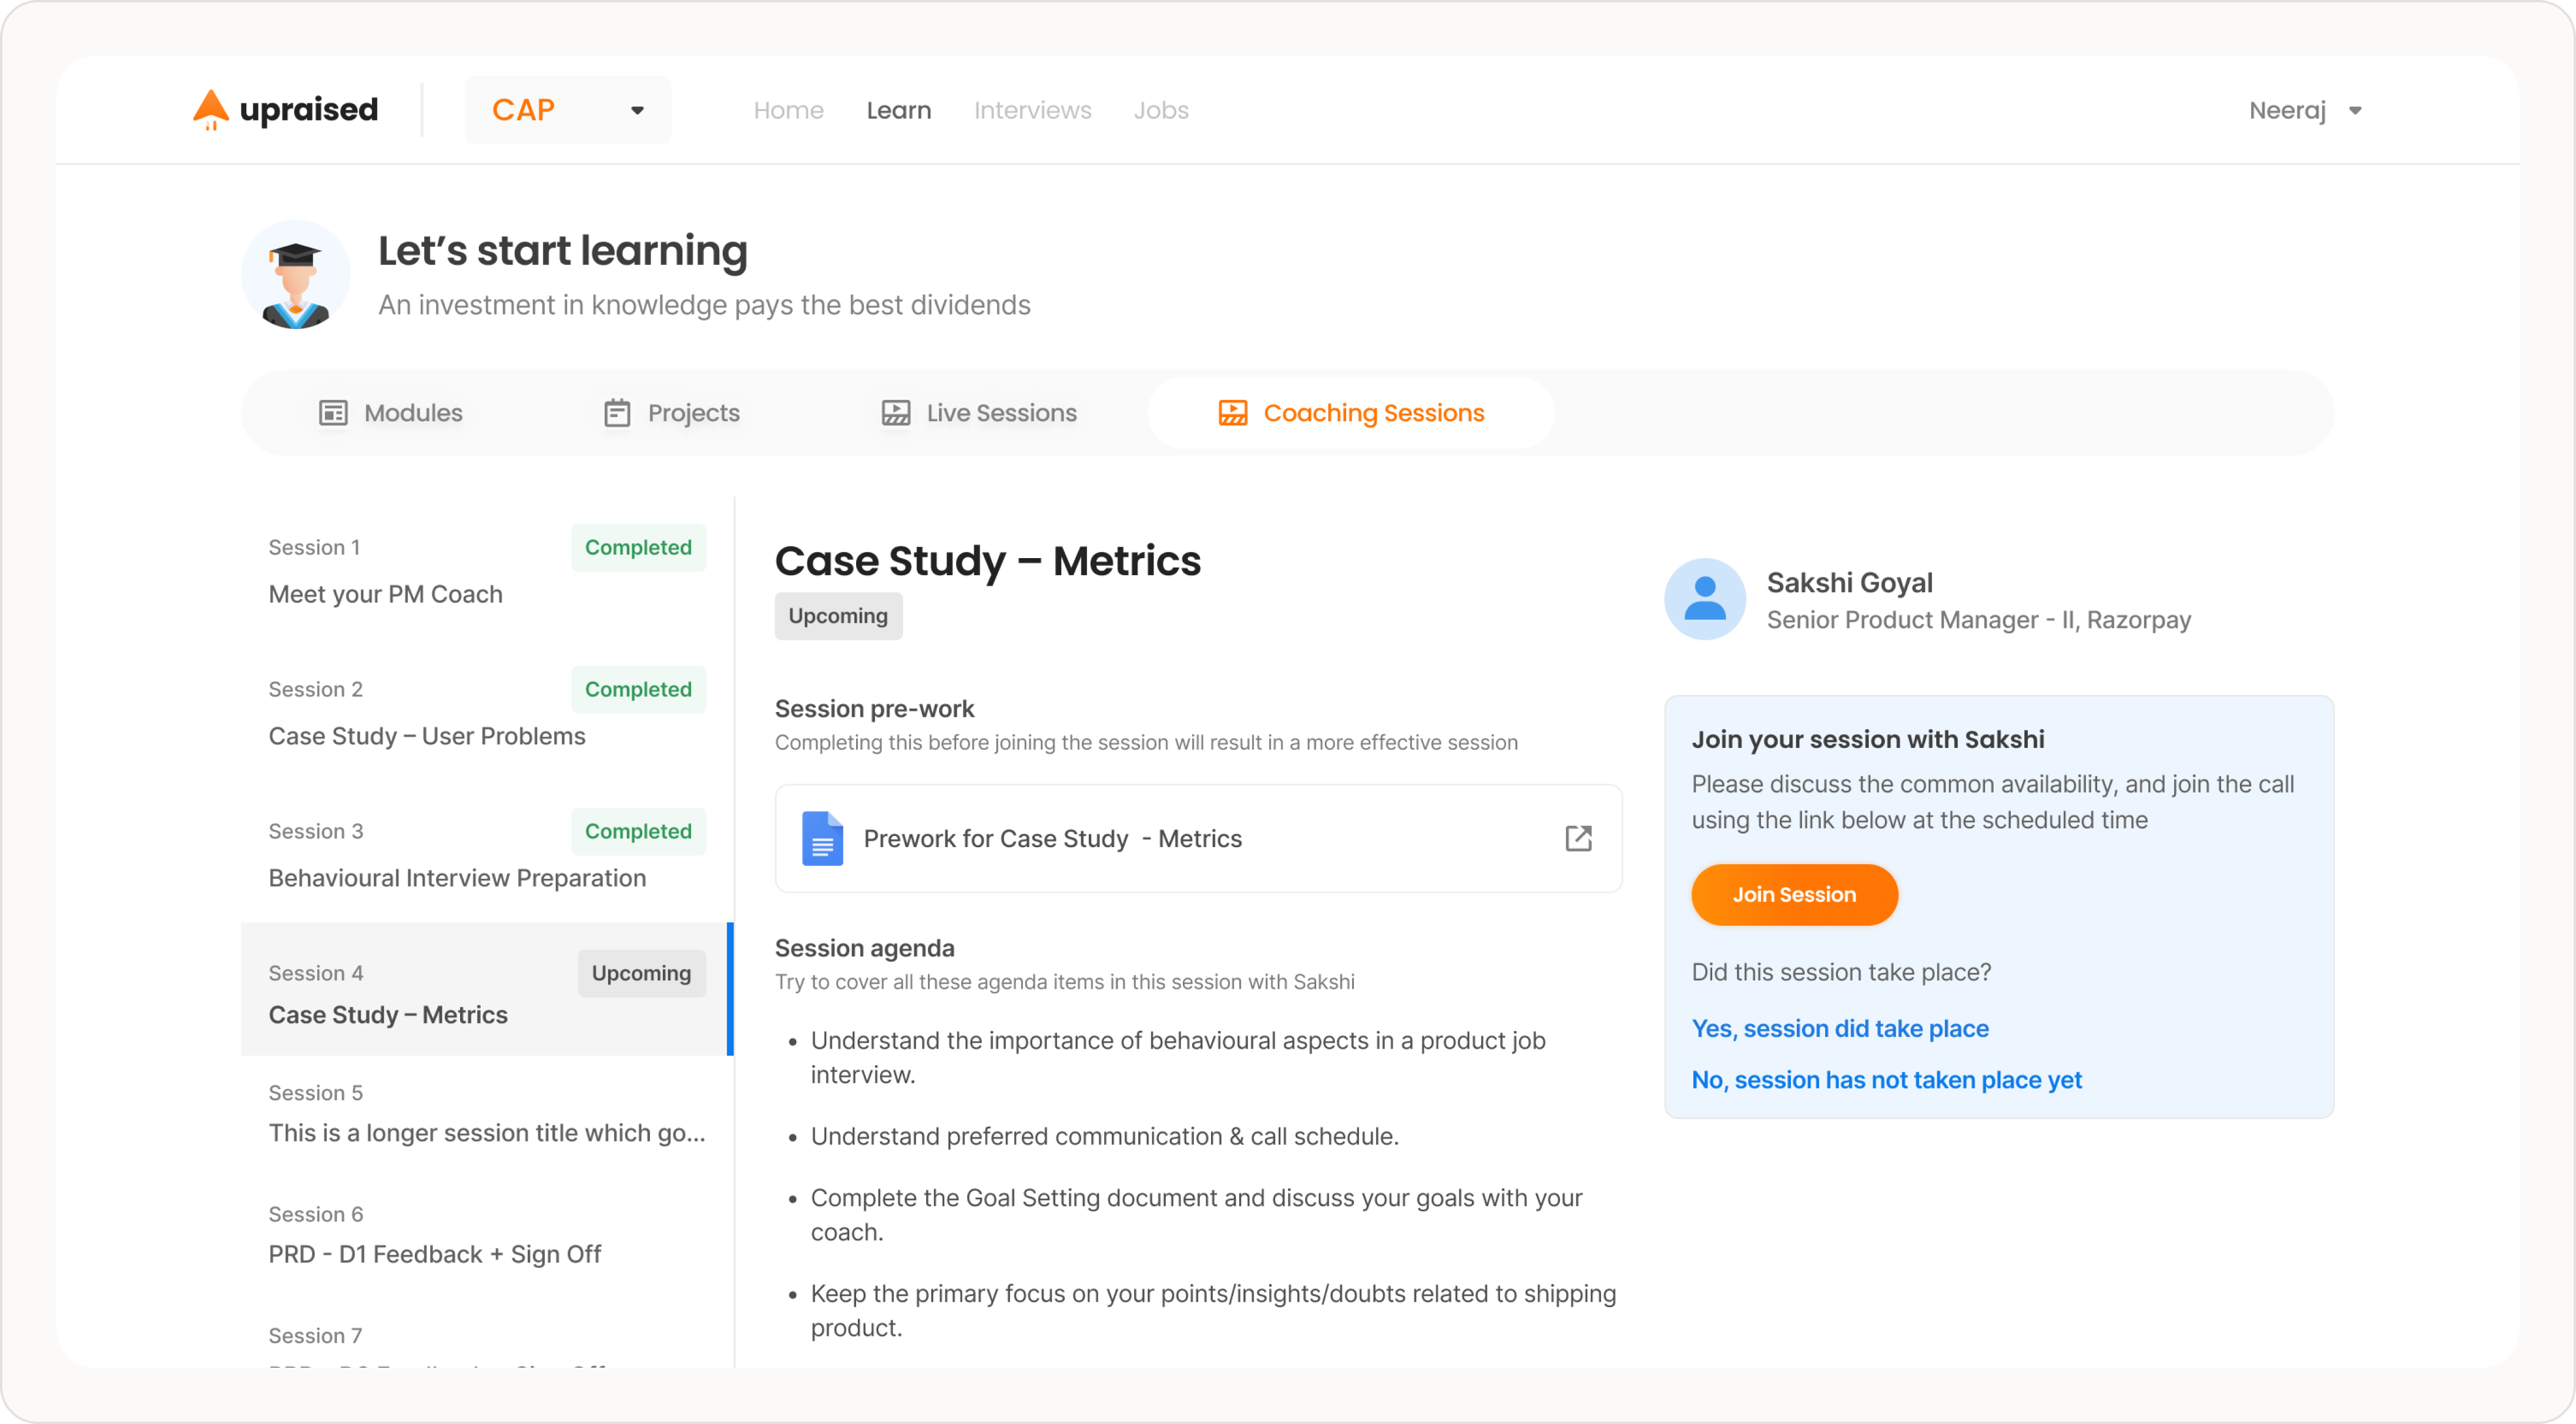Click the orange Coaching Sessions icon
2576x1424 pixels.
pyautogui.click(x=1232, y=413)
